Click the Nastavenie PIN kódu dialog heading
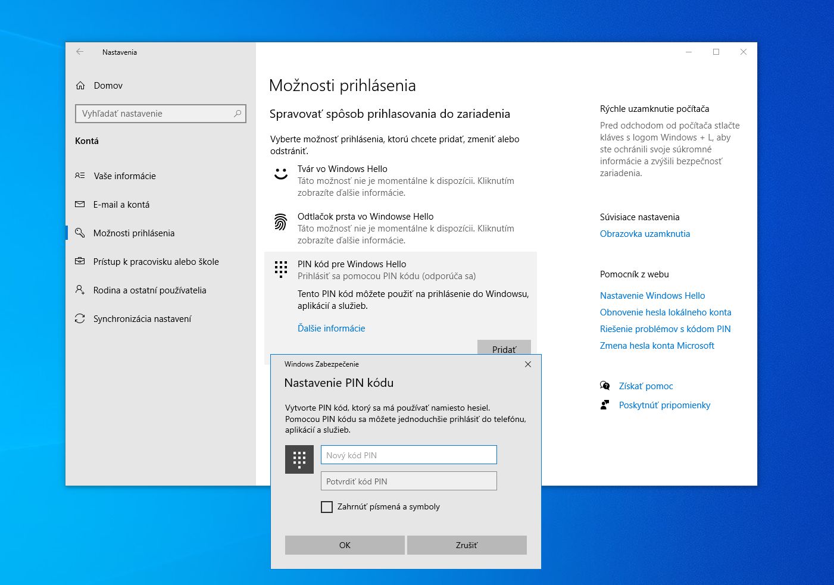 (339, 383)
